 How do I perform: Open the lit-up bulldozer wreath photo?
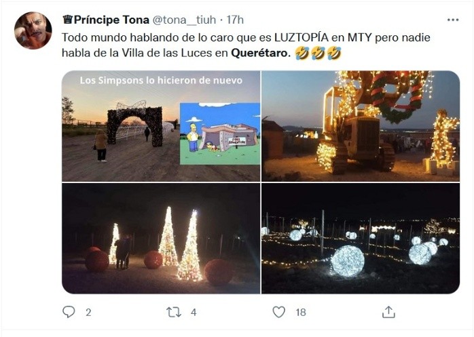pos(361,126)
